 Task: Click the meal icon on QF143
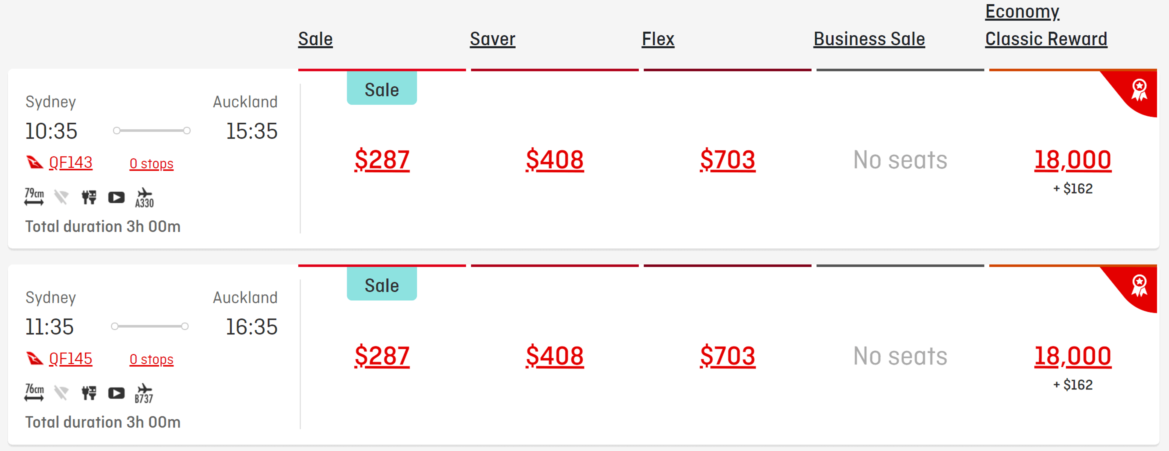[x=89, y=198]
